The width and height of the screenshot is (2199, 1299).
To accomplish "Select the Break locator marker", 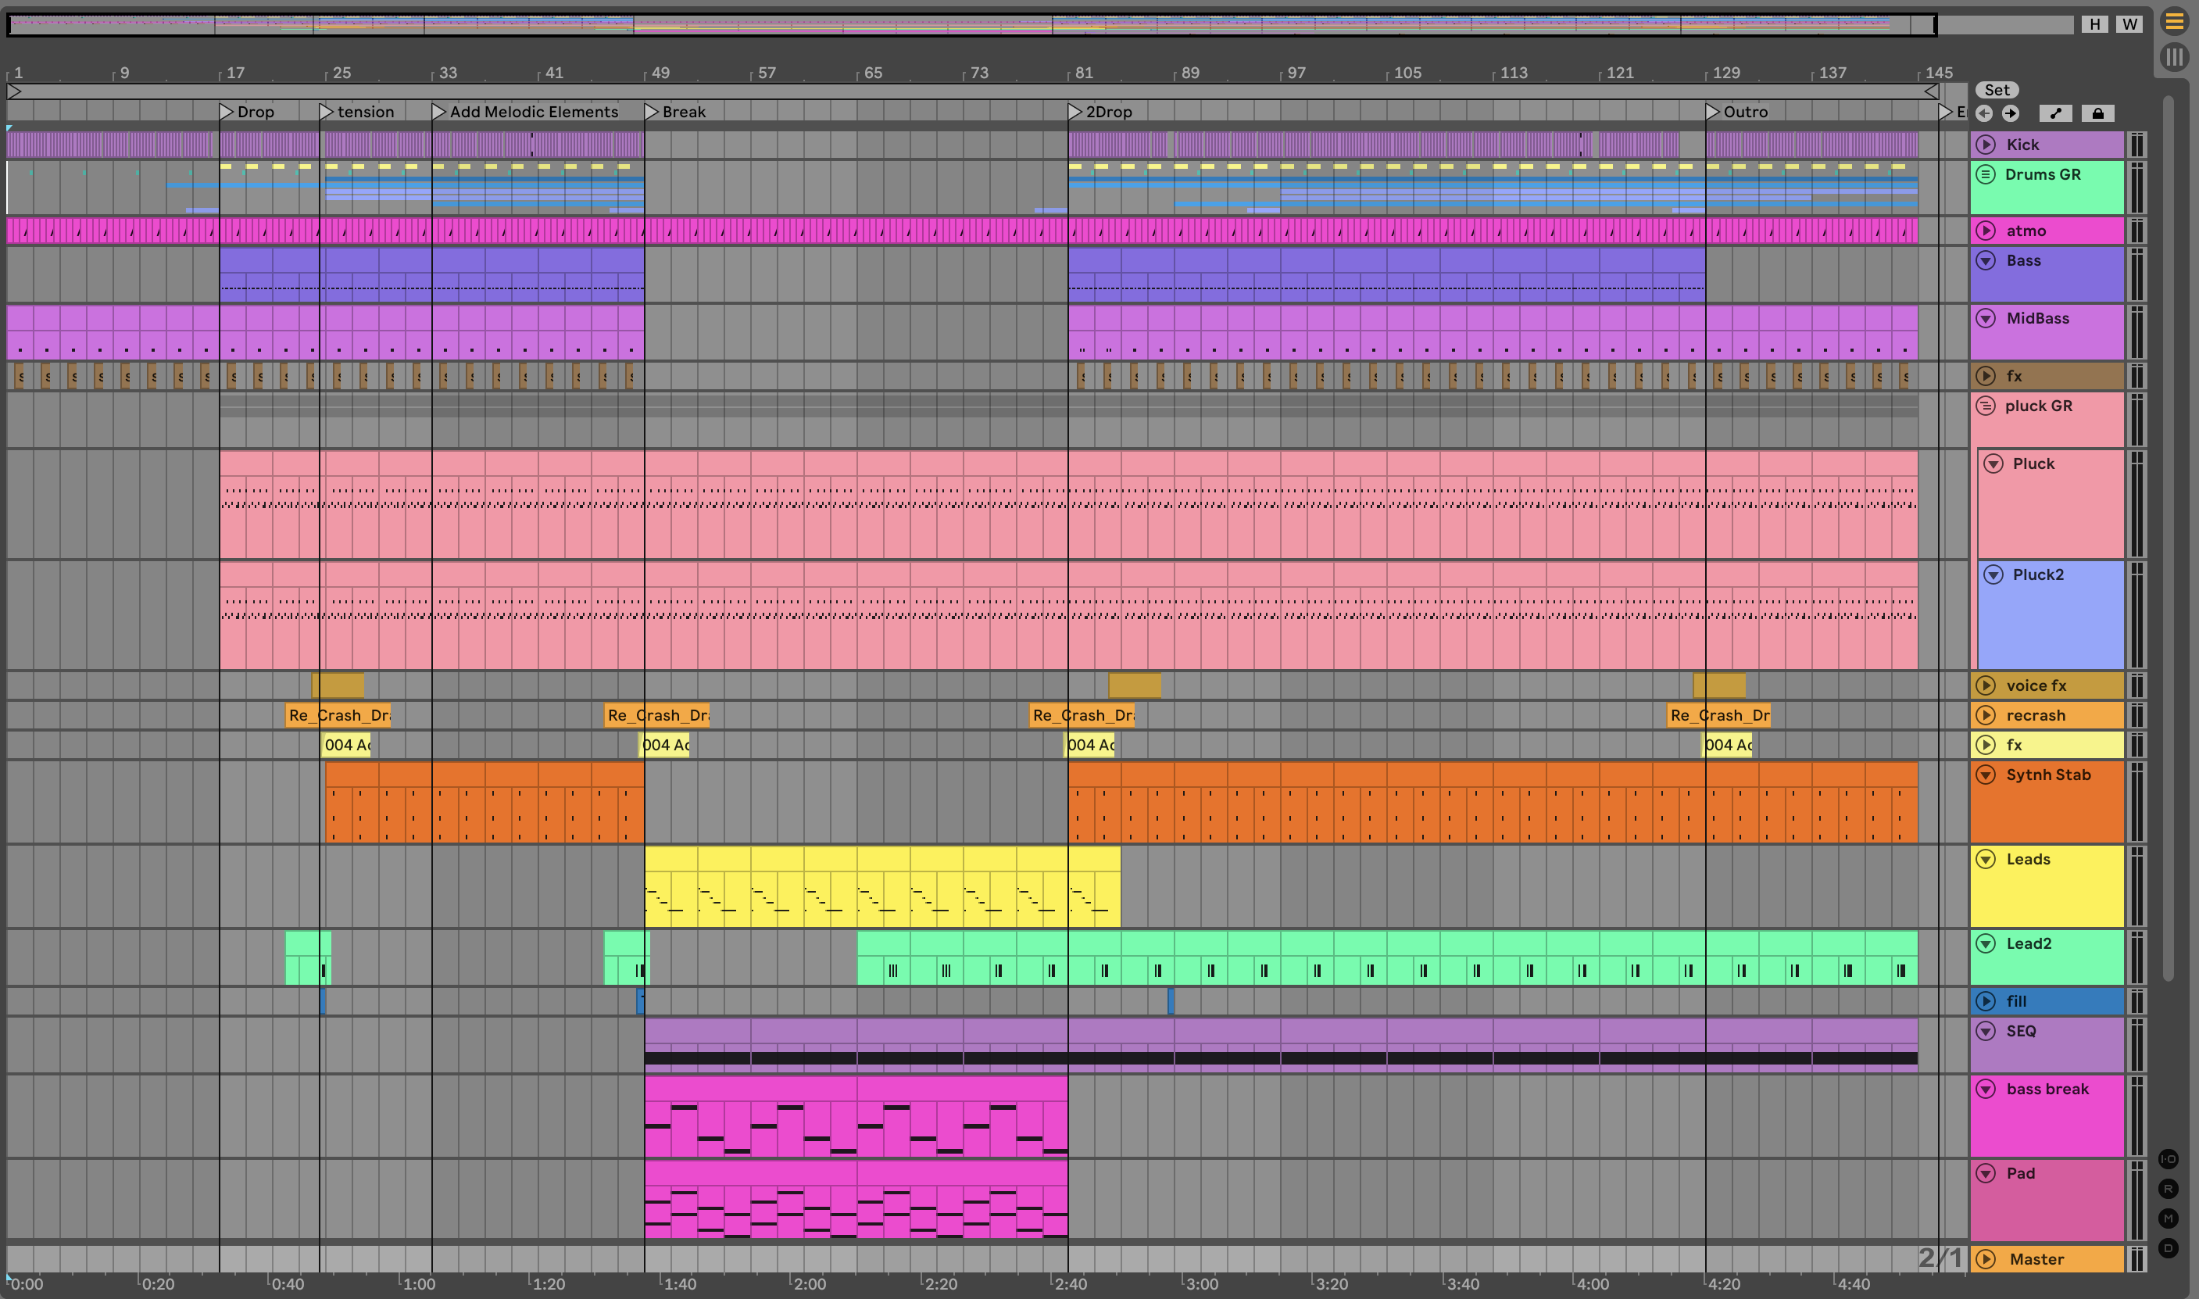I will pos(651,112).
